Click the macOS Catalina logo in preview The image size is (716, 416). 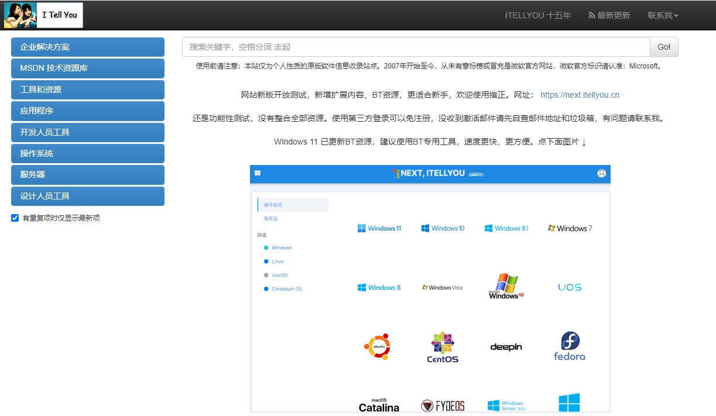point(379,405)
